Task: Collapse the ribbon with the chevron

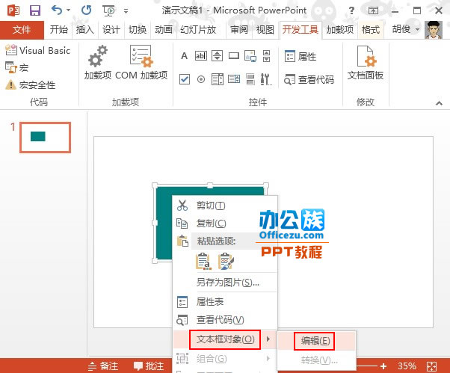Action: tap(439, 103)
